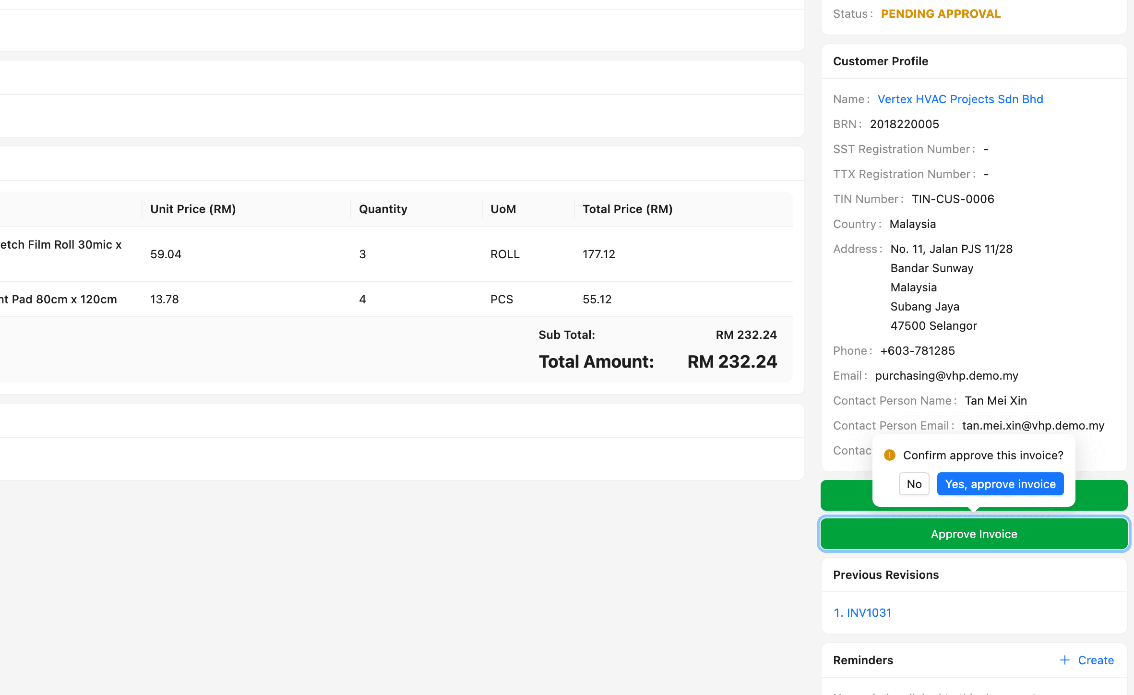This screenshot has width=1134, height=695.
Task: Click the Unit Price (RM) column header
Action: (193, 209)
